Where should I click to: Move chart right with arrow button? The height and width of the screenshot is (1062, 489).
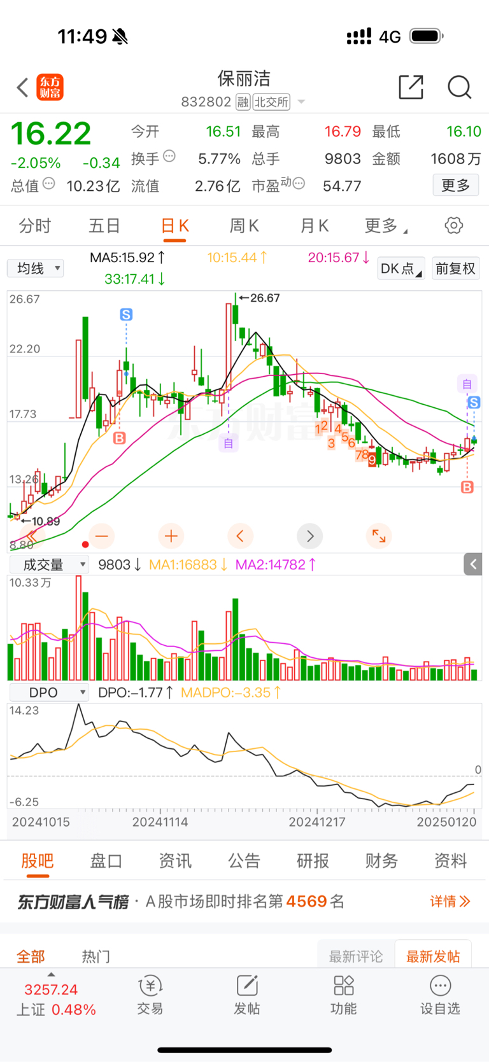pyautogui.click(x=309, y=536)
